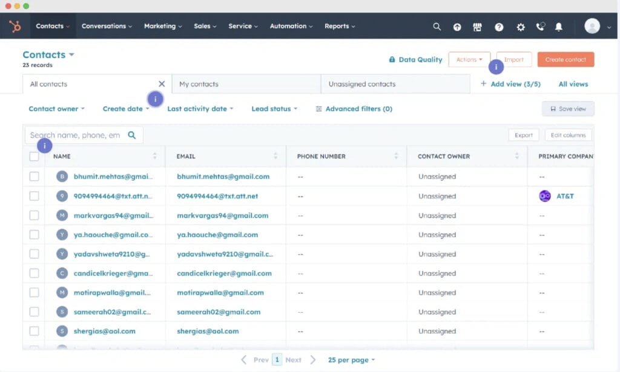The height and width of the screenshot is (372, 620).
Task: Select the markvargas94 row checkbox
Action: point(34,215)
